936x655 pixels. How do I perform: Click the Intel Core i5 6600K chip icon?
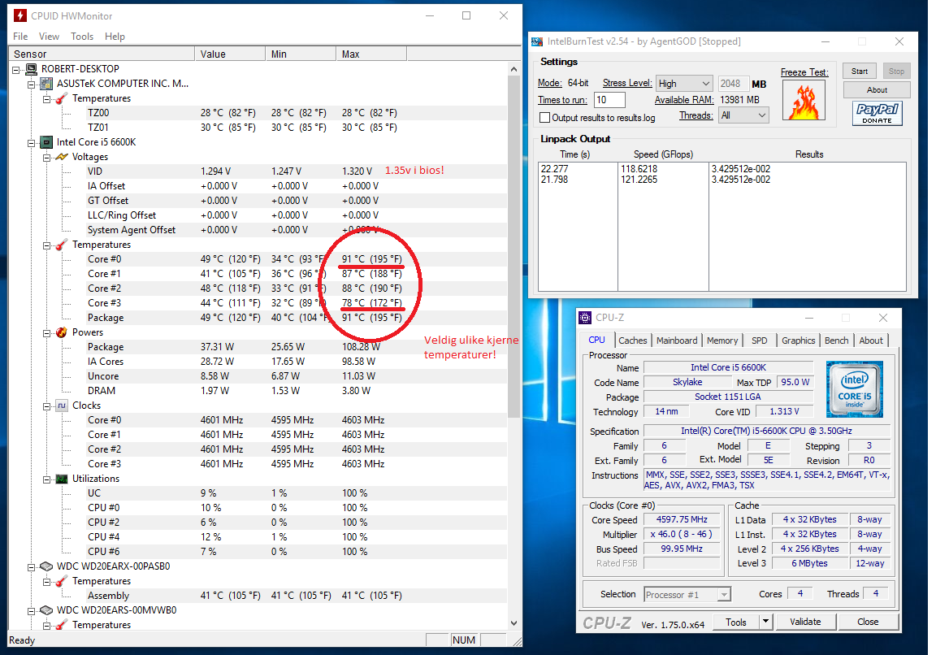point(46,142)
